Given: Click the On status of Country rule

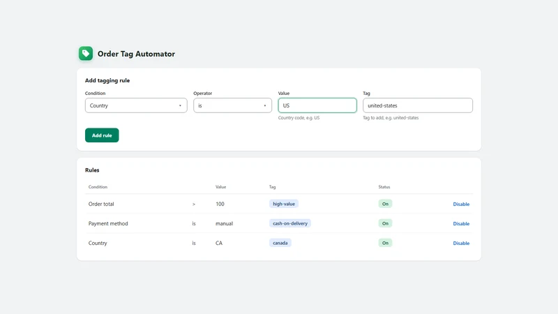Looking at the screenshot, I should (385, 243).
